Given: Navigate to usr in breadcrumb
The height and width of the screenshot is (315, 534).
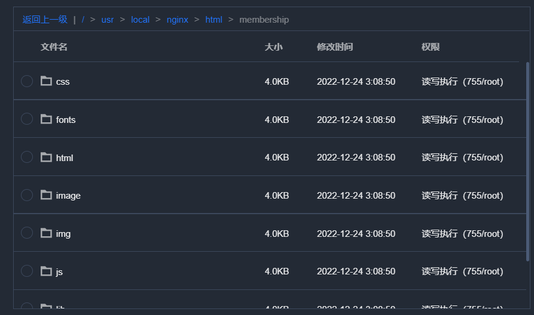Looking at the screenshot, I should pos(108,20).
